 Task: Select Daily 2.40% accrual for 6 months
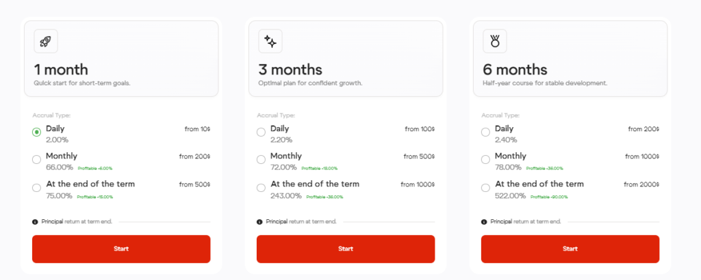485,132
